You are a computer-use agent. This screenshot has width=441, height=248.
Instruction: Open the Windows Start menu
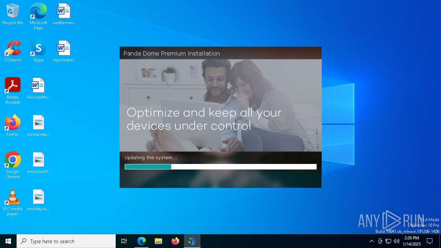click(x=8, y=241)
